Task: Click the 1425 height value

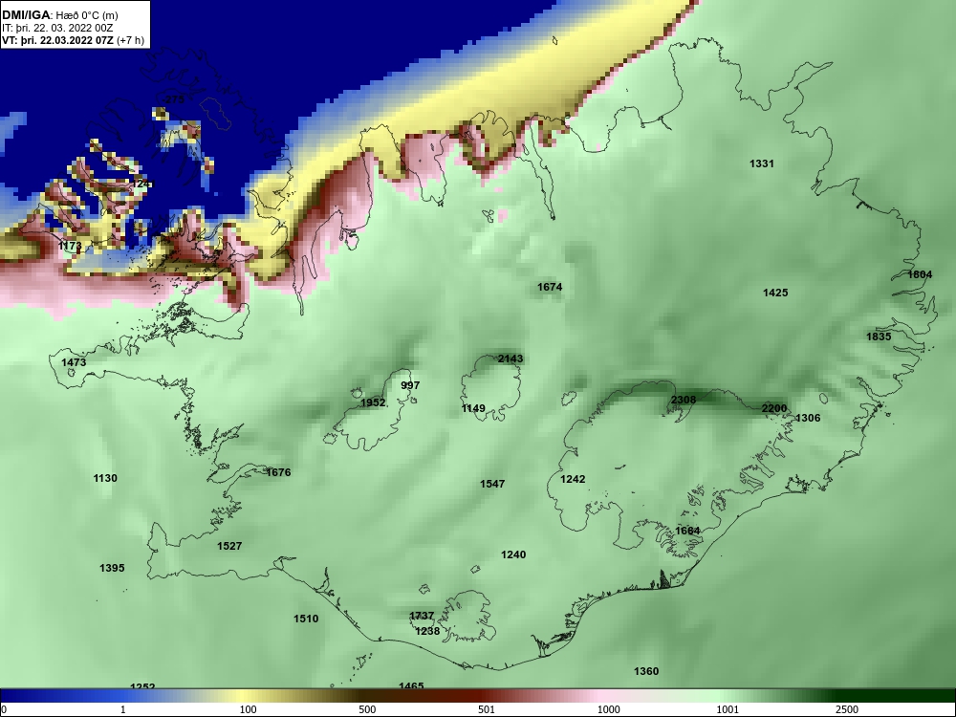Action: (775, 293)
